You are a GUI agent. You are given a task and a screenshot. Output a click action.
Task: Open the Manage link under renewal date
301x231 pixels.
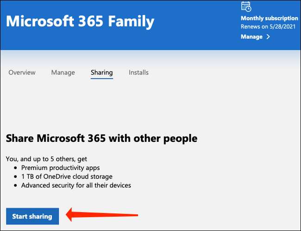251,36
